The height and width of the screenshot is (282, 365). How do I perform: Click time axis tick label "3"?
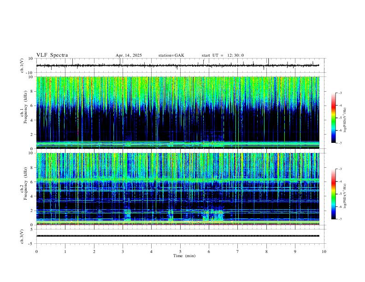coord(123,252)
